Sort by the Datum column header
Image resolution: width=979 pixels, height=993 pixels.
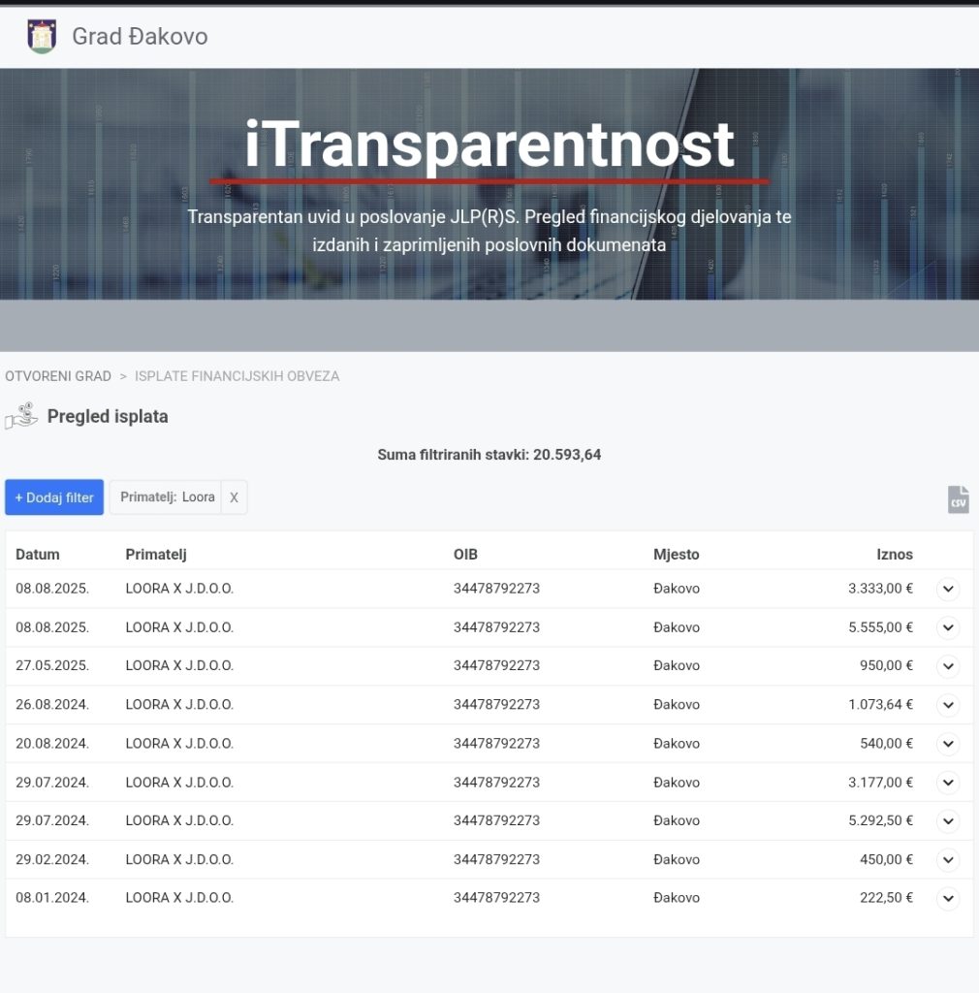(38, 555)
